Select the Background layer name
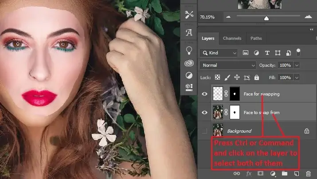The height and width of the screenshot is (179, 317). pos(239,131)
